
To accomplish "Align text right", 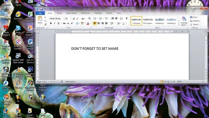I will pyautogui.click(x=103, y=23).
